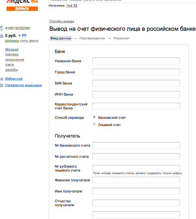Viewport: 196px width, 219px height.
Task: Click the account user avatar icon
Action: 2,28
